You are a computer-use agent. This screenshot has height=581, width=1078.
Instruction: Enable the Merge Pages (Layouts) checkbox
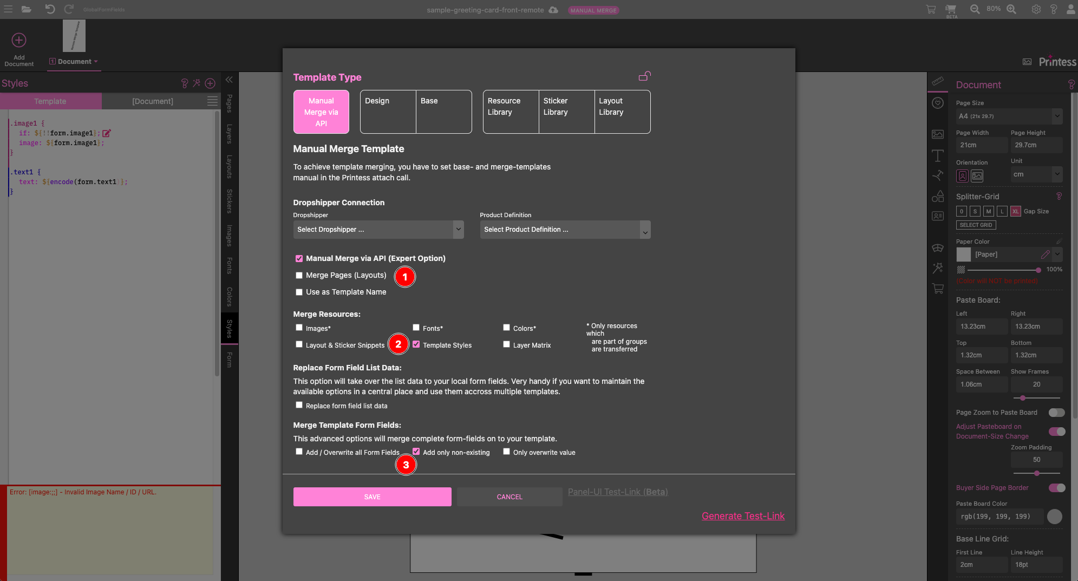coord(299,275)
